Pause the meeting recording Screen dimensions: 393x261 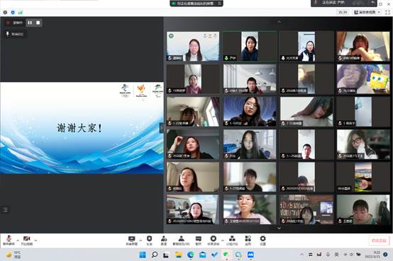[x=30, y=23]
